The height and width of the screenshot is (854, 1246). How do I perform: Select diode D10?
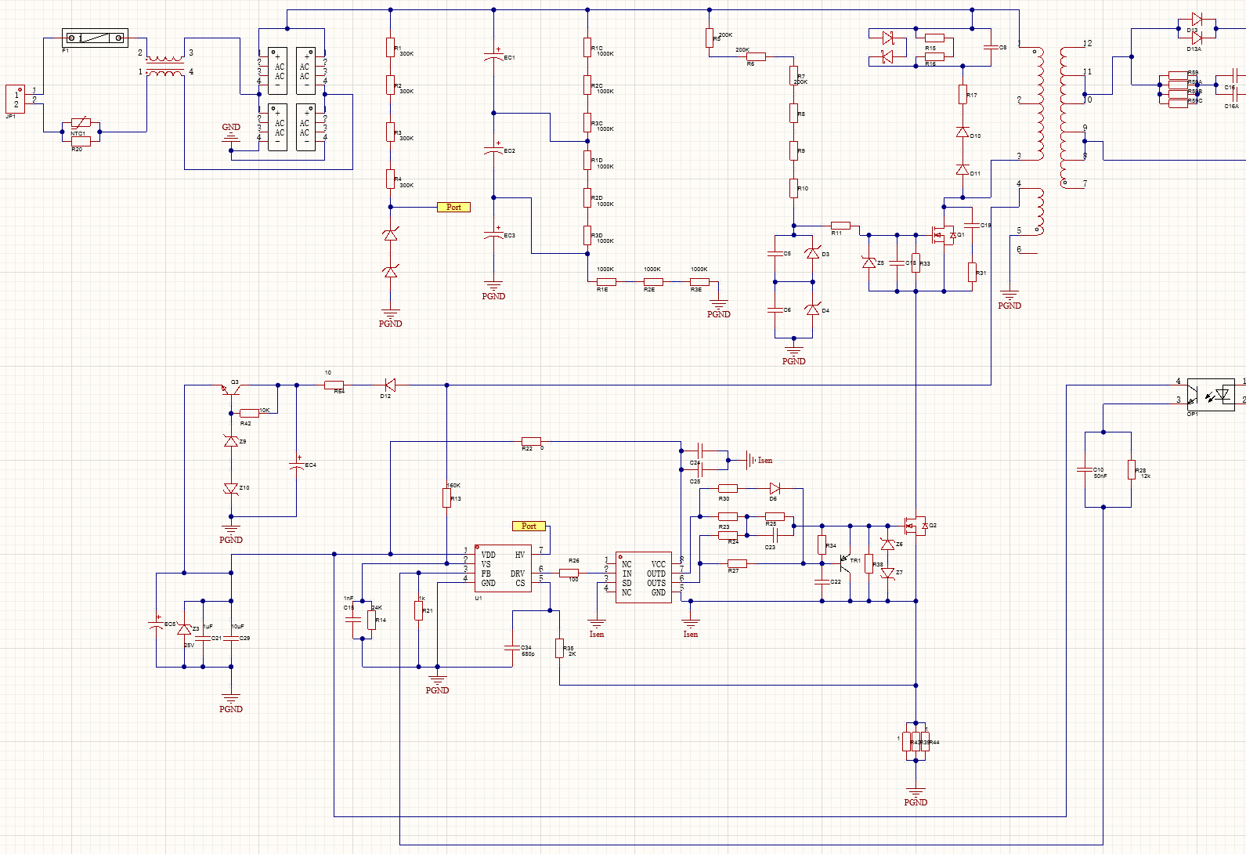pyautogui.click(x=962, y=132)
